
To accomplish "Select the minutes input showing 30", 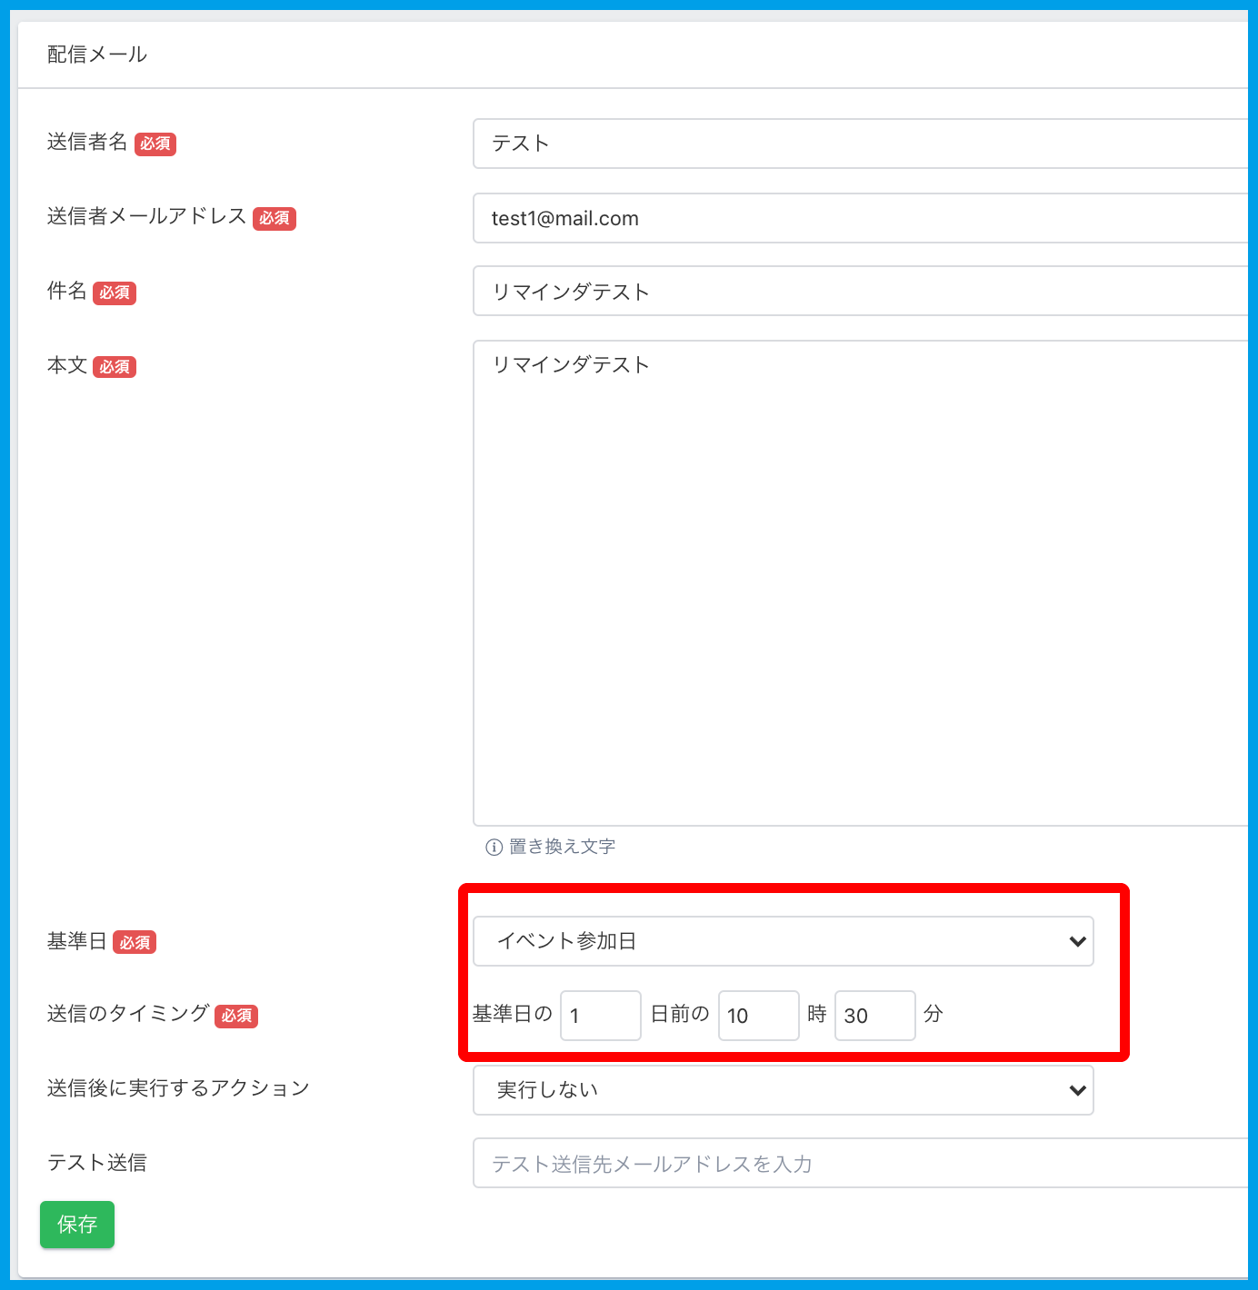I will click(874, 1016).
